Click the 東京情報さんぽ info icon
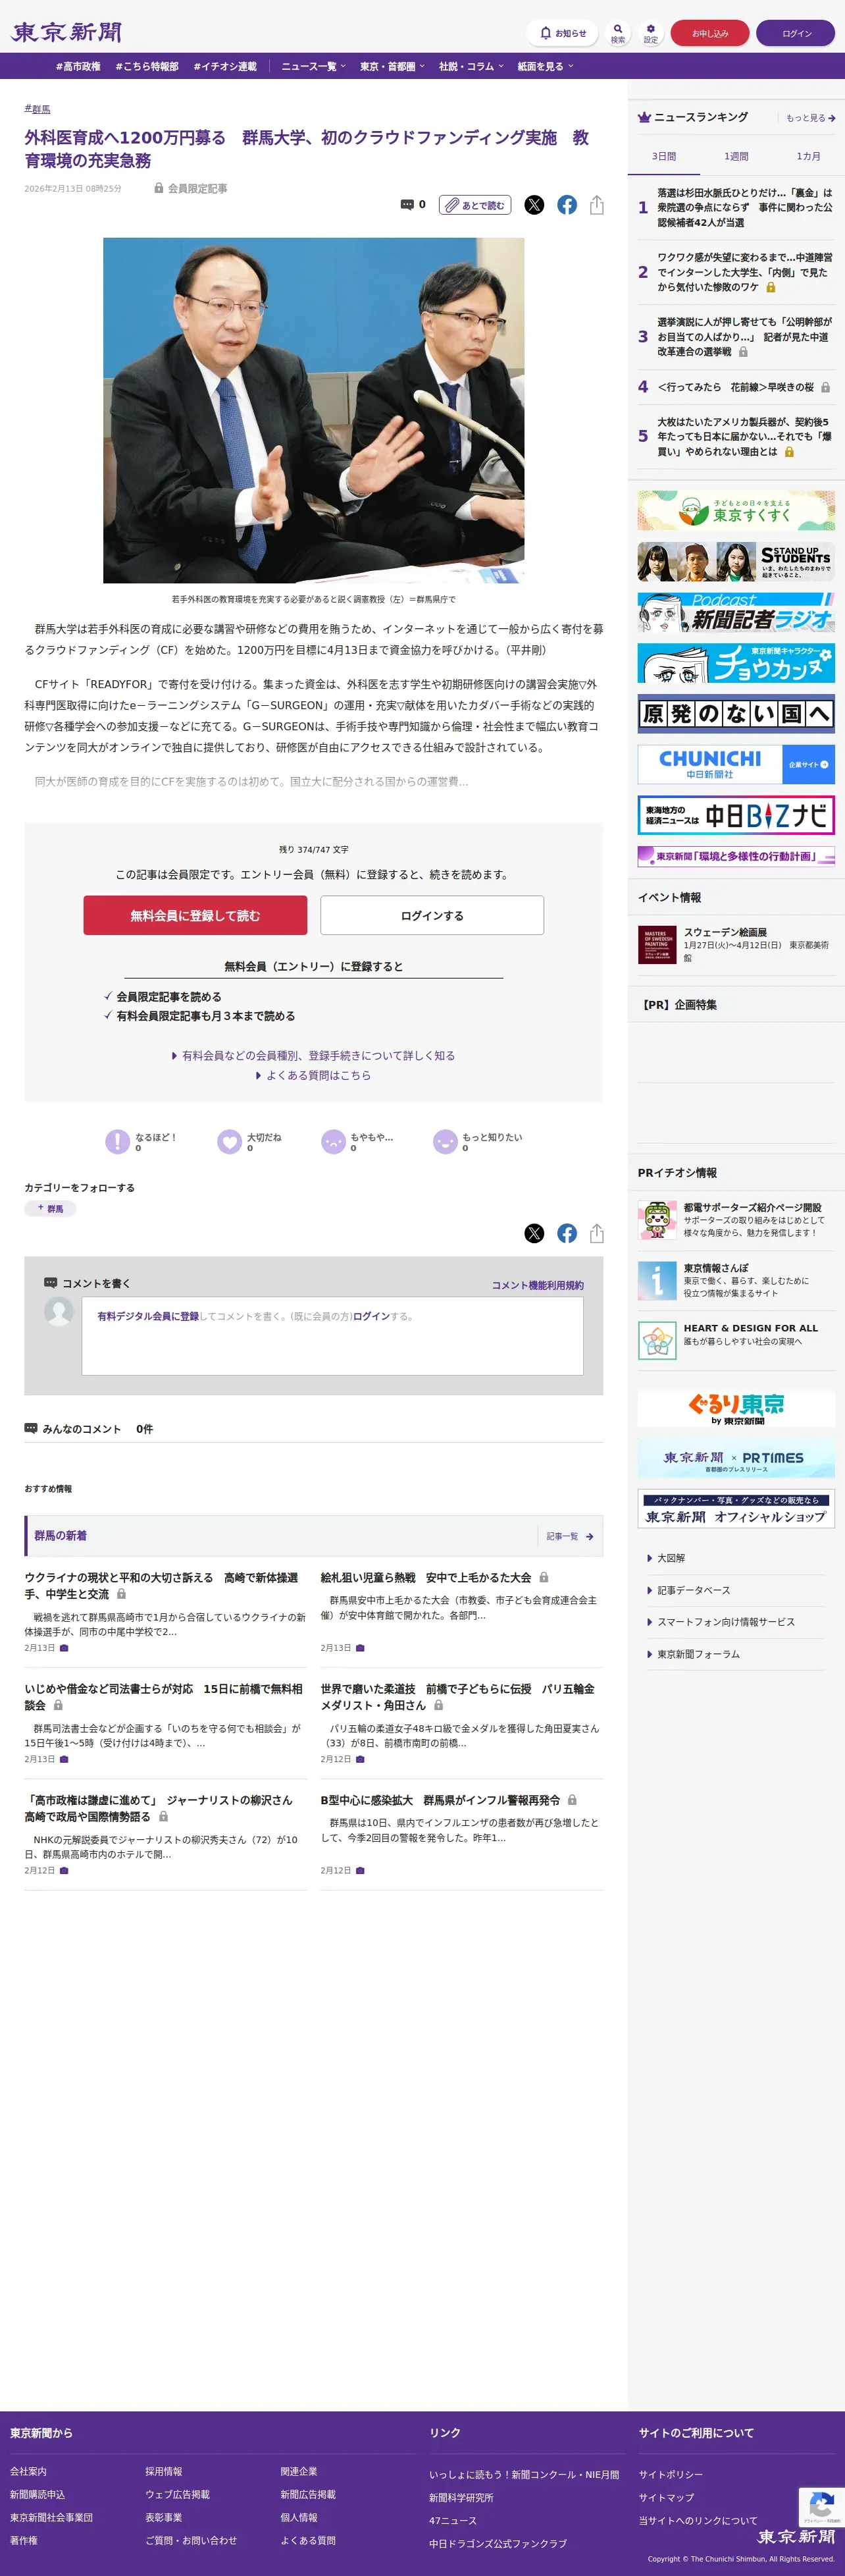 pos(657,1280)
